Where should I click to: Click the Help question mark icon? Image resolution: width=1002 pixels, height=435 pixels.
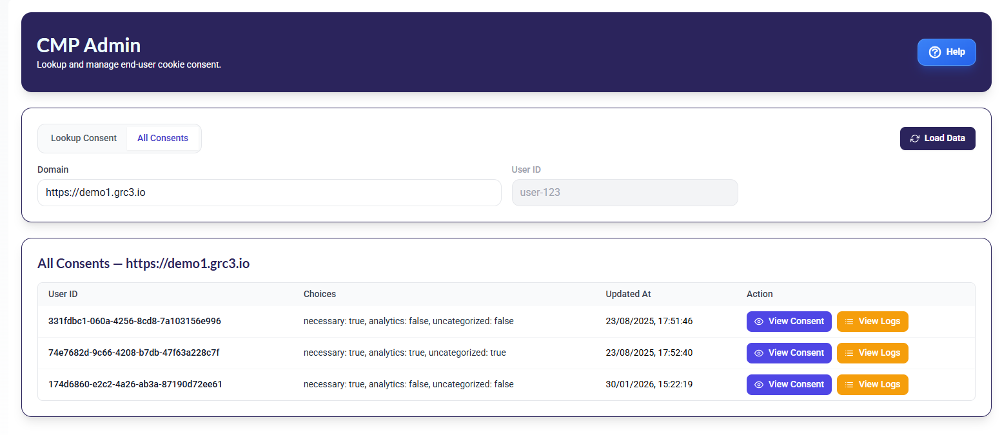click(x=934, y=52)
